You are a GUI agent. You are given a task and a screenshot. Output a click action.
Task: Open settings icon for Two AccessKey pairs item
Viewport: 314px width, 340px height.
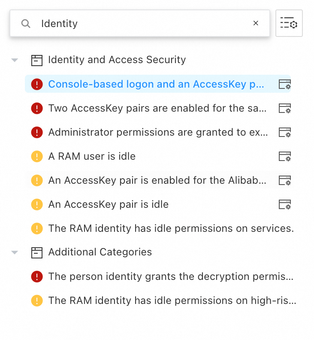(285, 108)
